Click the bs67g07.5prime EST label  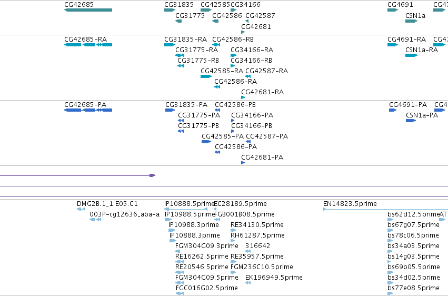tap(413, 225)
